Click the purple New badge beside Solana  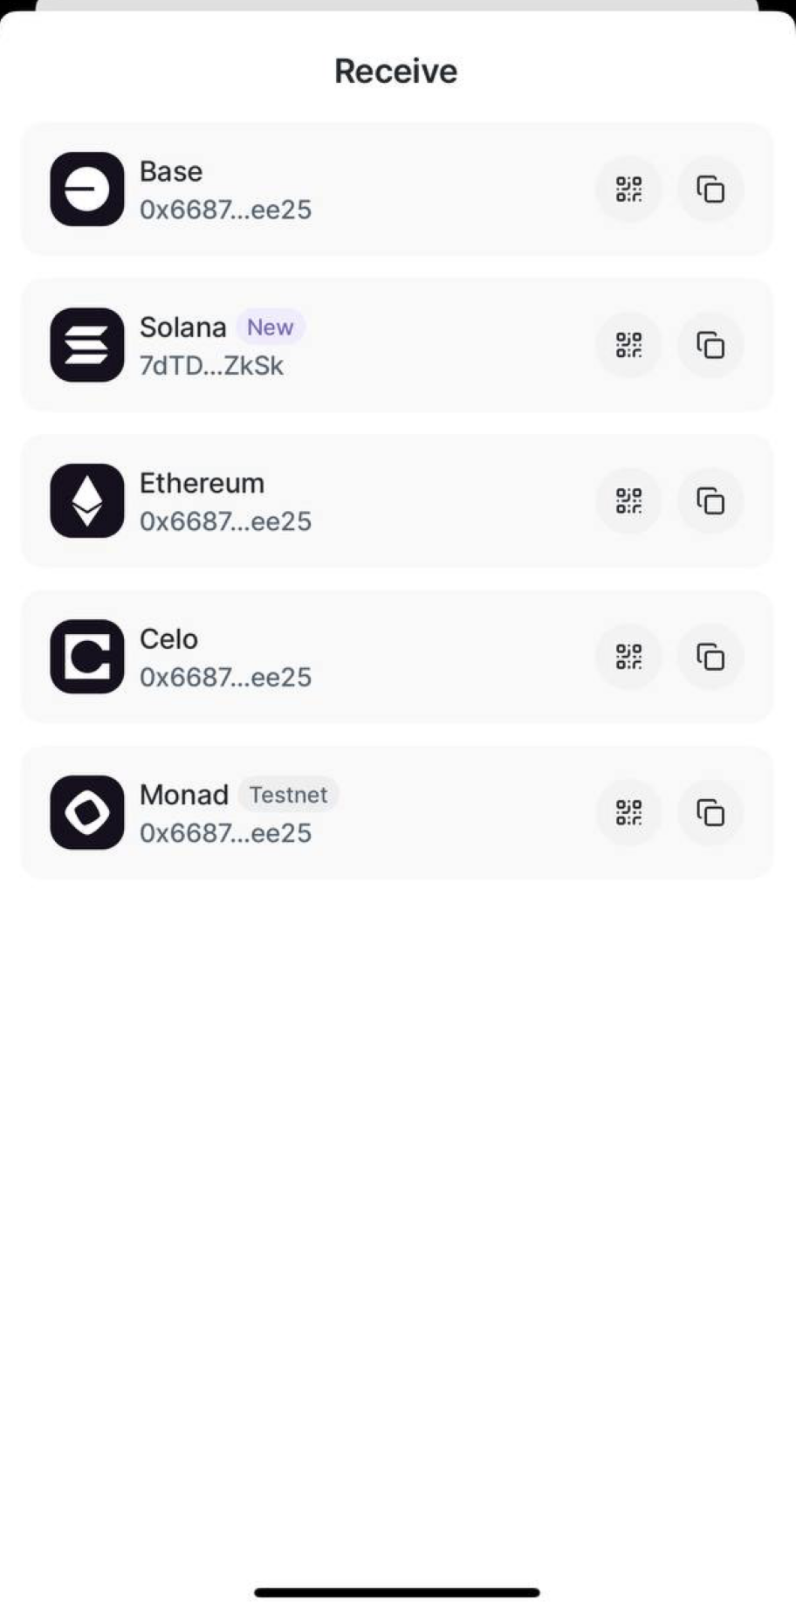click(x=270, y=328)
